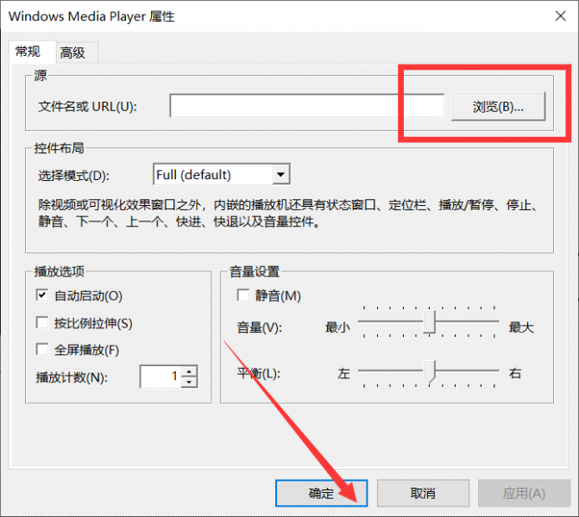Switch to the 高级 tab
579x517 pixels.
(x=77, y=53)
